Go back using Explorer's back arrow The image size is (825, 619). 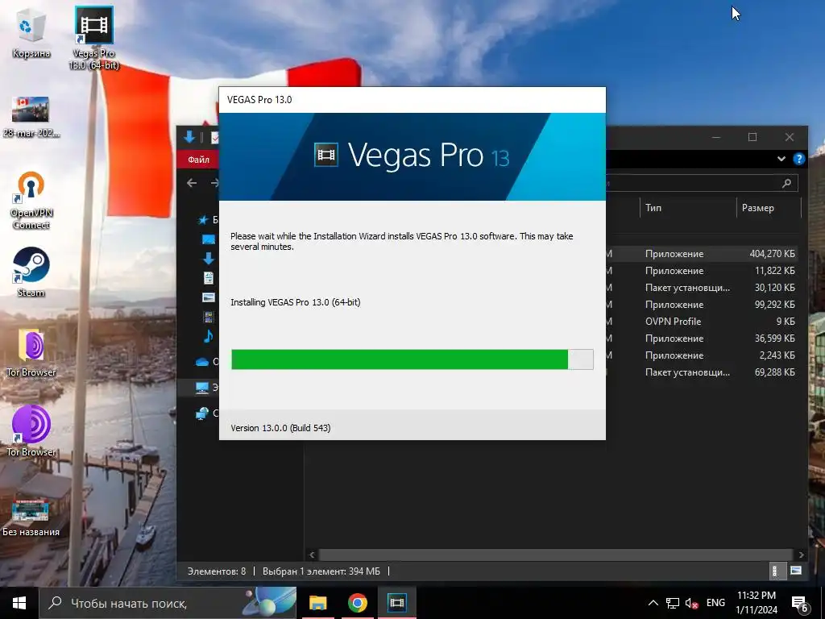coord(192,183)
